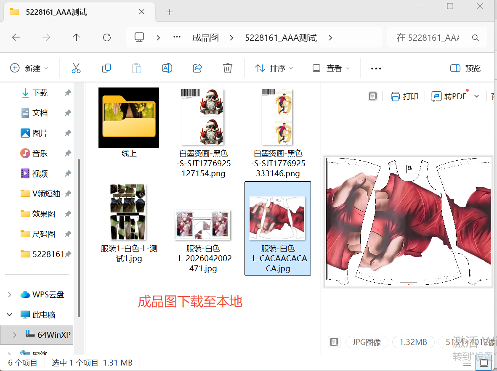
Task: Click the 1.32MB size tag
Action: tap(413, 342)
